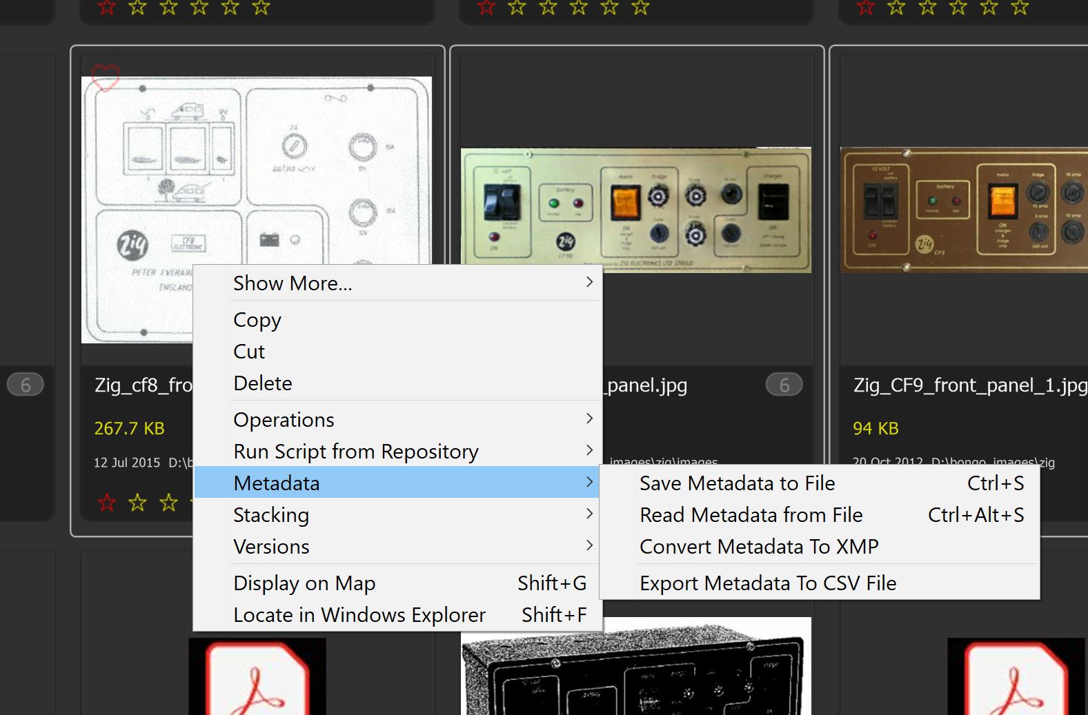Choose Locate in Windows Explorer

359,615
